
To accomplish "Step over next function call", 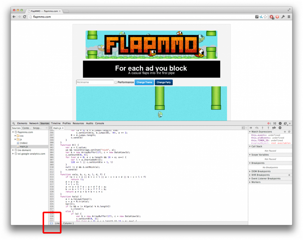I will [257, 128].
